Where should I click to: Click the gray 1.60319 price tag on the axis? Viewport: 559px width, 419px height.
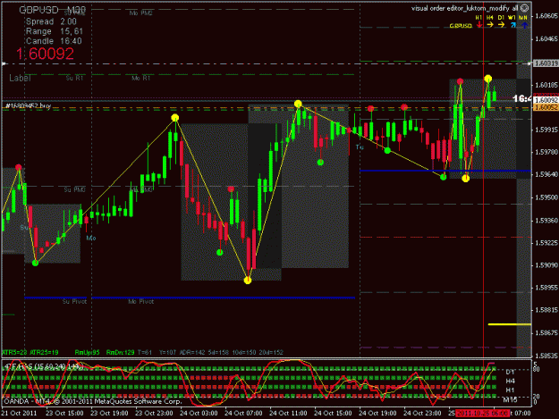pos(546,63)
